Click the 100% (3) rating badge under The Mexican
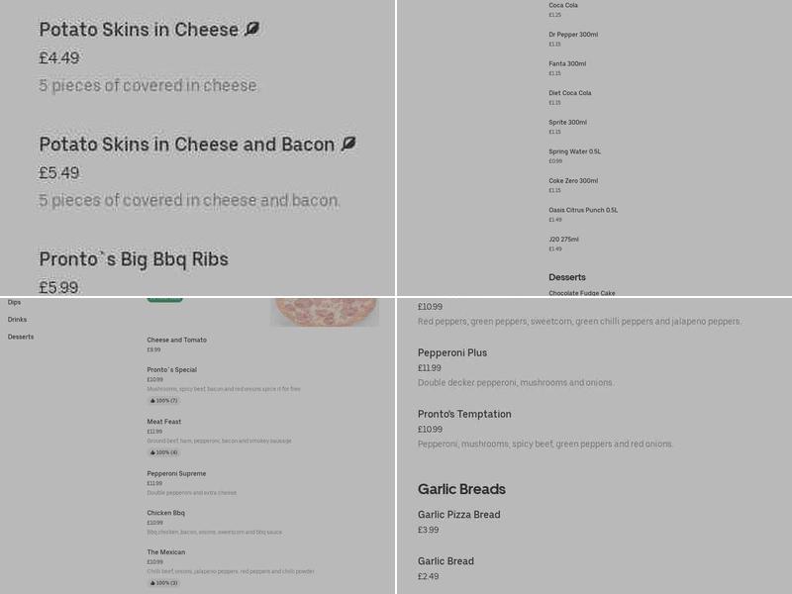This screenshot has width=792, height=594. tap(162, 583)
